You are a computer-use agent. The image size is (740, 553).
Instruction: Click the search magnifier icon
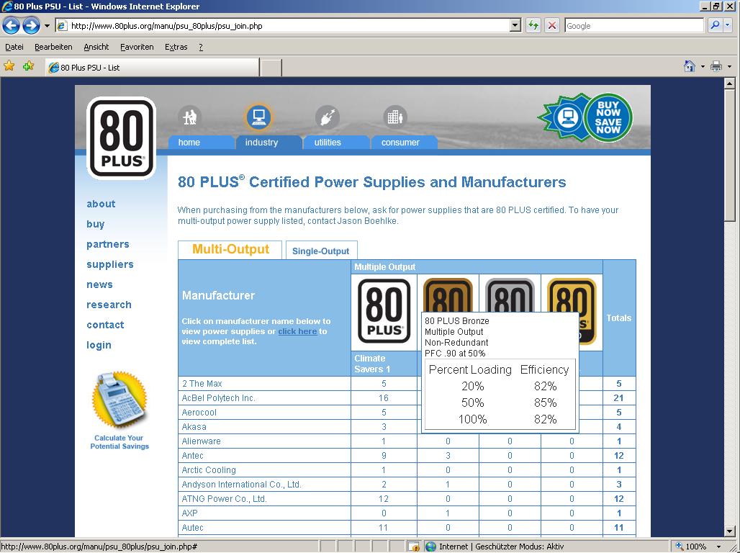click(715, 25)
